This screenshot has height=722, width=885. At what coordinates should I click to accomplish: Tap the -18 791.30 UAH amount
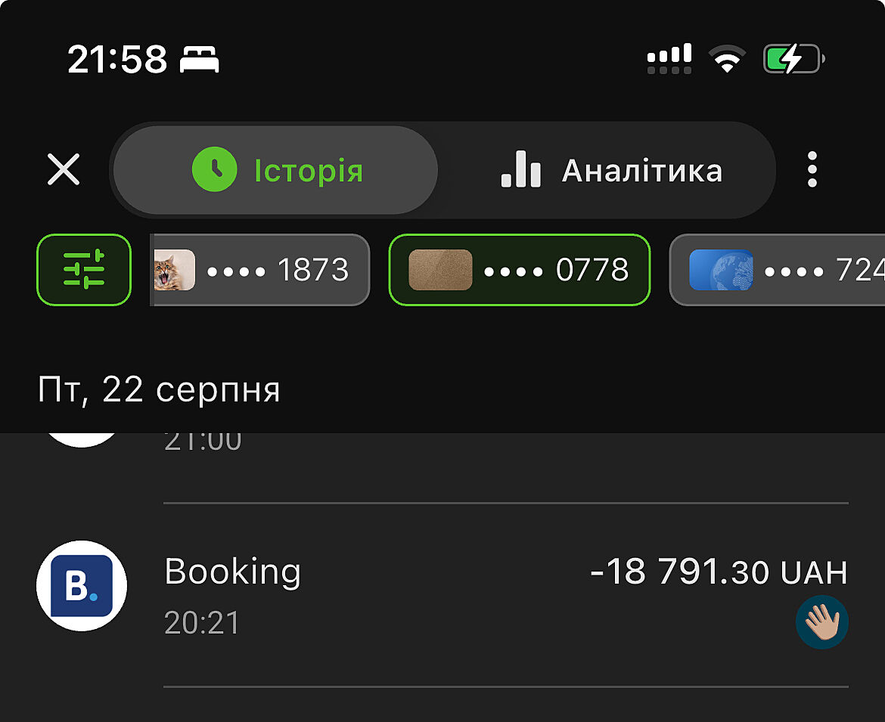click(x=719, y=572)
